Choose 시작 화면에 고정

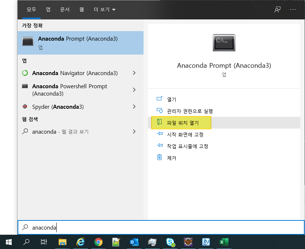[224, 134]
